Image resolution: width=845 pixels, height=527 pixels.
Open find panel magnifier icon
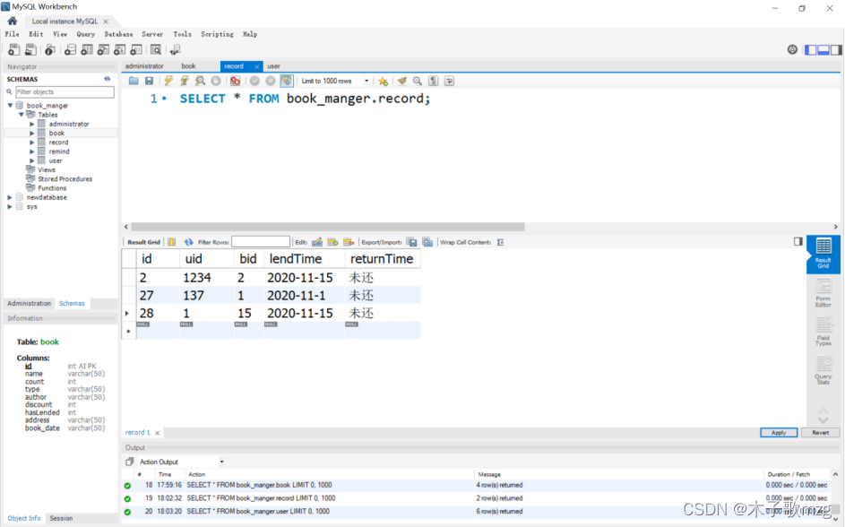coord(417,81)
